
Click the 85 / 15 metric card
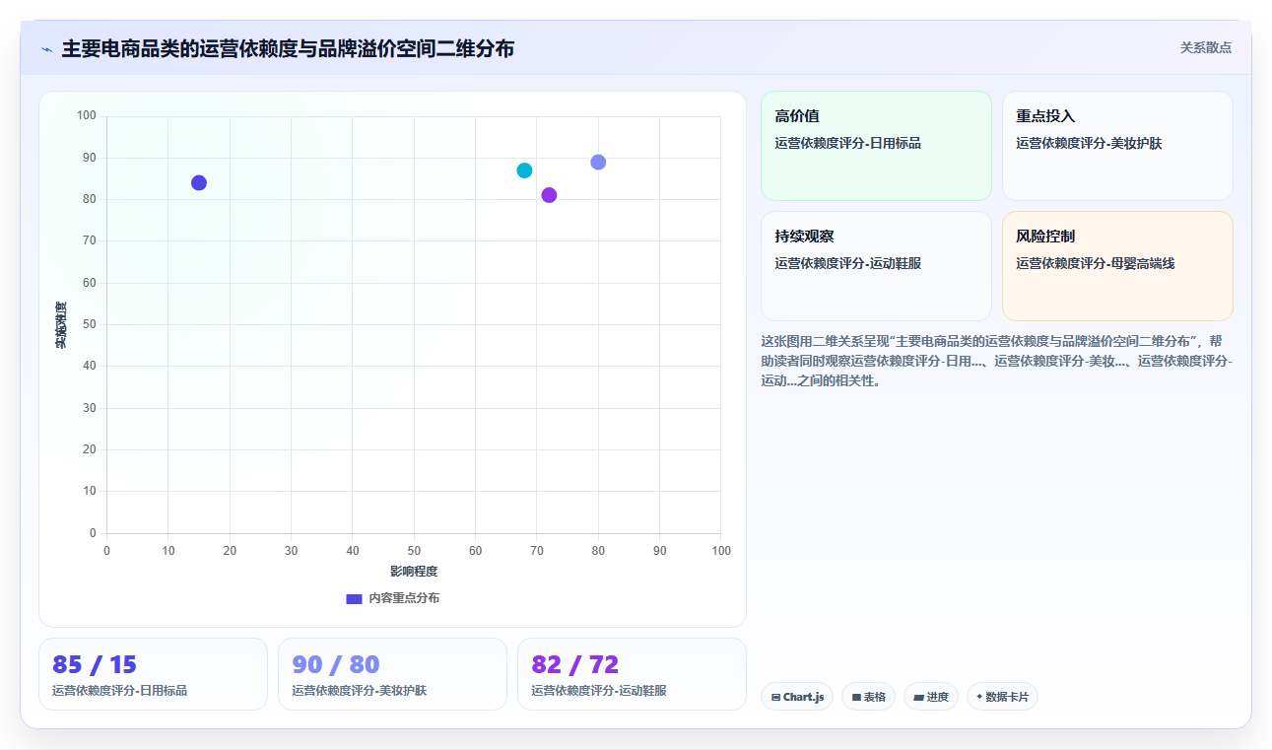pyautogui.click(x=153, y=674)
